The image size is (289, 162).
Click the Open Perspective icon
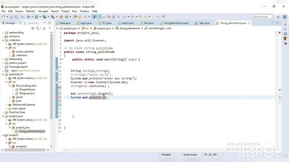pos(278,17)
